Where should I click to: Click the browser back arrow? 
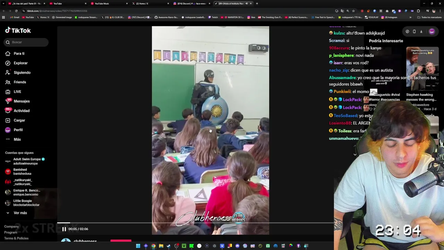(x=3, y=11)
